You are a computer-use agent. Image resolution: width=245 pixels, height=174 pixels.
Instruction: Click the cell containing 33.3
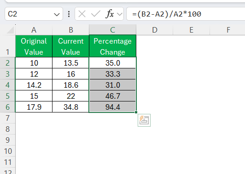[x=112, y=74]
